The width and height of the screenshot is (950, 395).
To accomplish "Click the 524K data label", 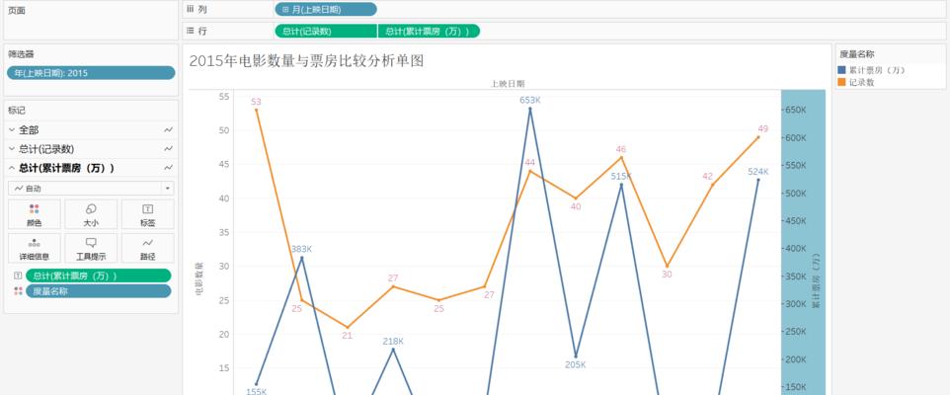I will pyautogui.click(x=758, y=172).
